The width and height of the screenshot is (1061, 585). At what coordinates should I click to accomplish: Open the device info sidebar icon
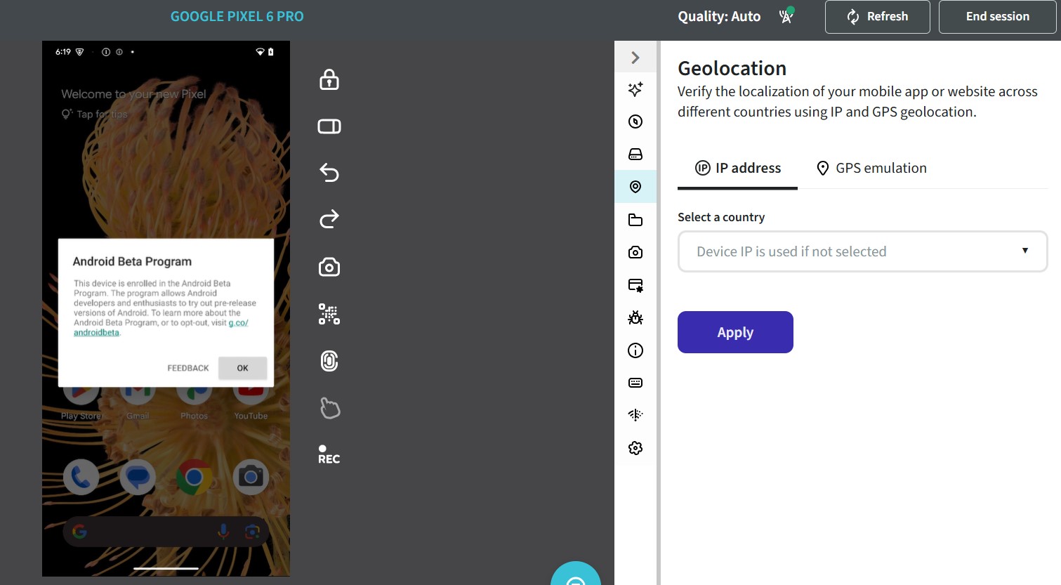pyautogui.click(x=635, y=350)
